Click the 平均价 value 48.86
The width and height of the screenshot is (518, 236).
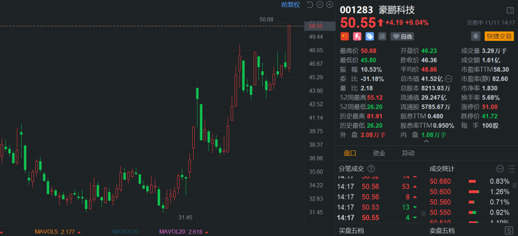429,70
